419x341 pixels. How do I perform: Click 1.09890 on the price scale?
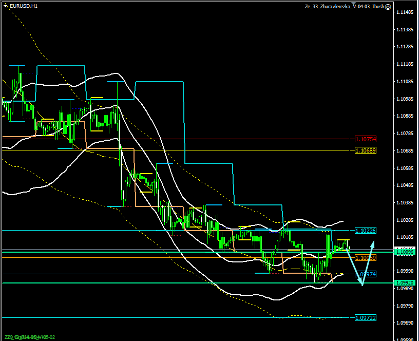405,288
